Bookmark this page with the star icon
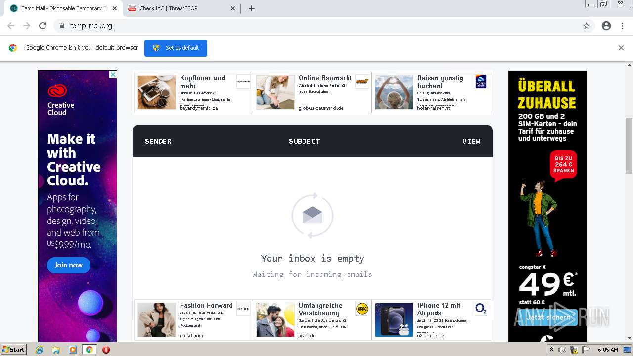633x356 pixels. click(587, 26)
